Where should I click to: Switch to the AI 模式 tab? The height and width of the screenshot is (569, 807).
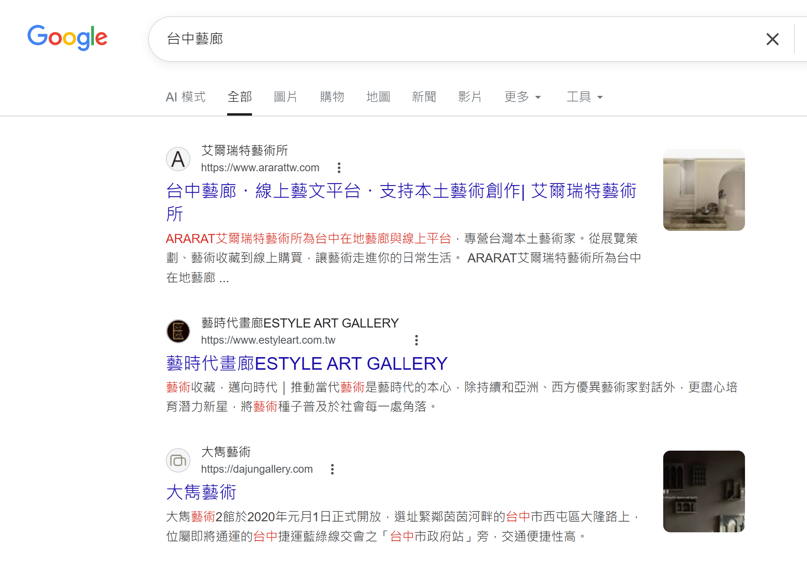[186, 97]
